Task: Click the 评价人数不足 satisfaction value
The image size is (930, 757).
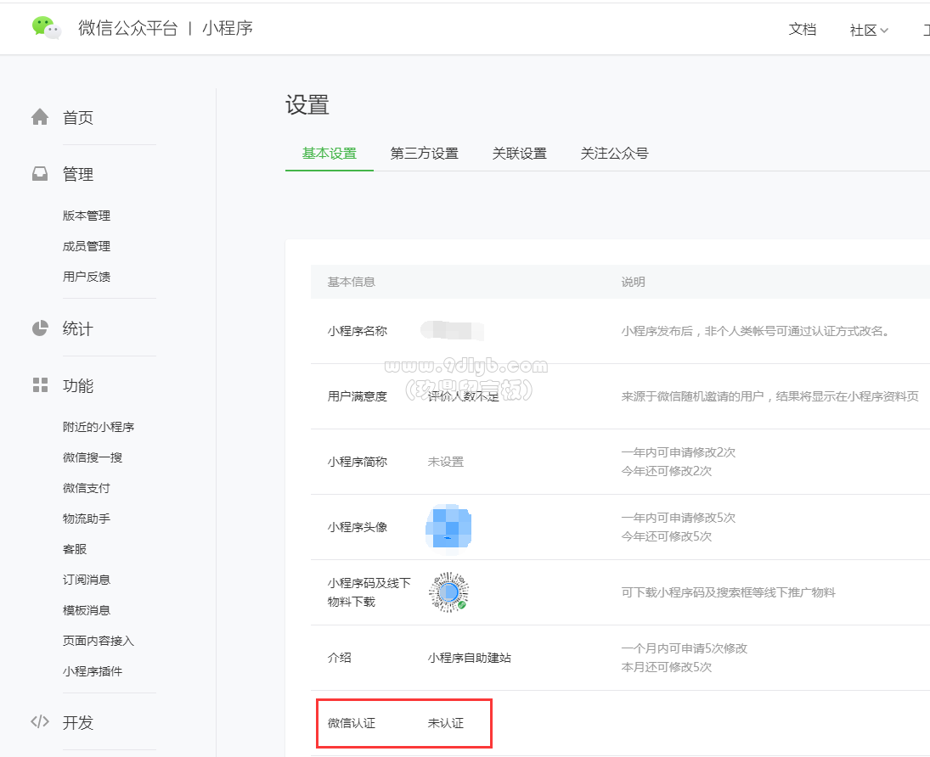Action: (x=463, y=396)
